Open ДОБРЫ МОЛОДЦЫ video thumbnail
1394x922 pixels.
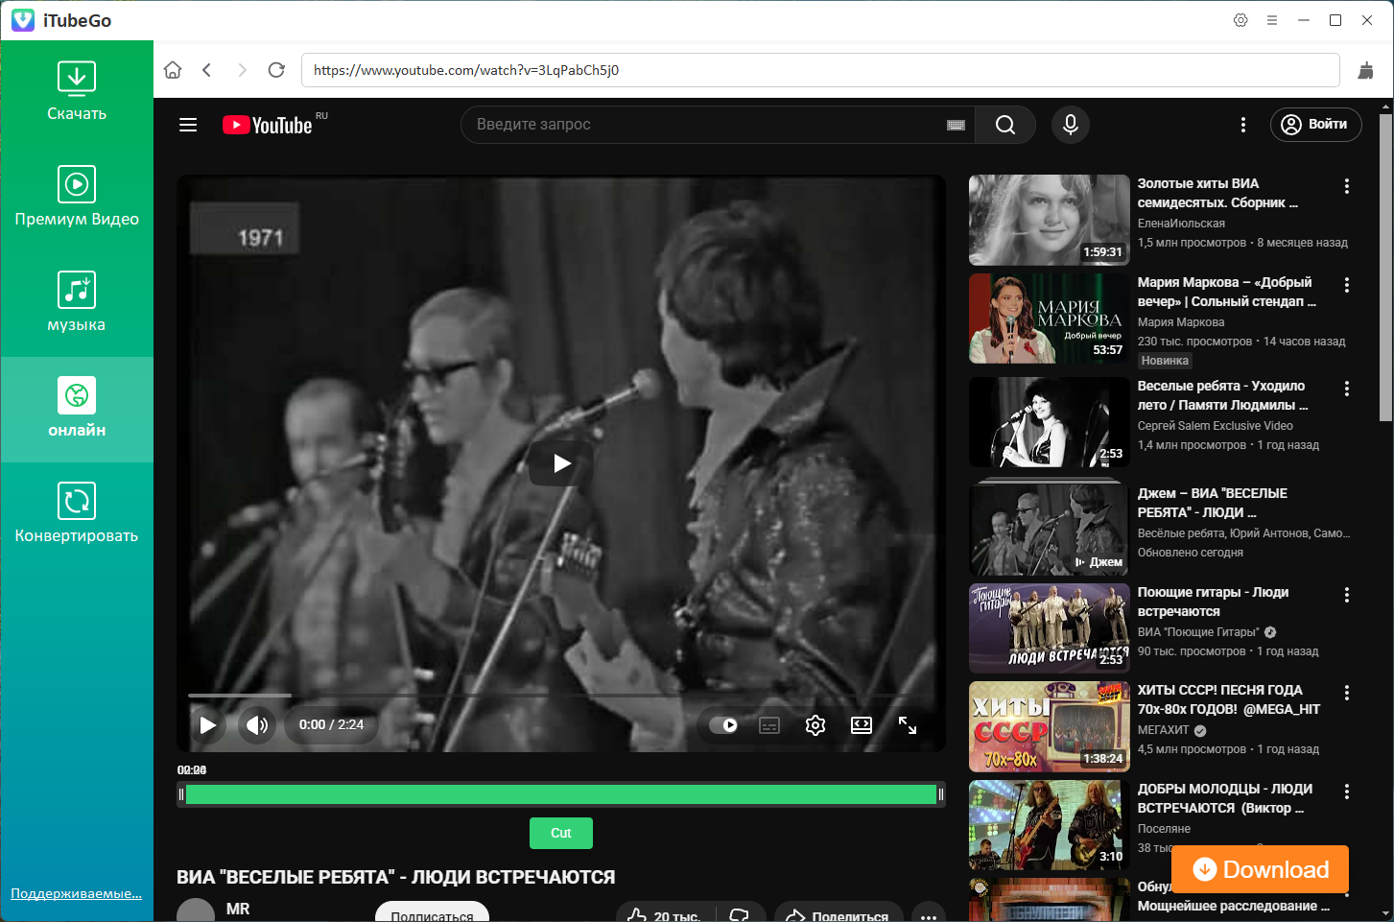point(1050,825)
